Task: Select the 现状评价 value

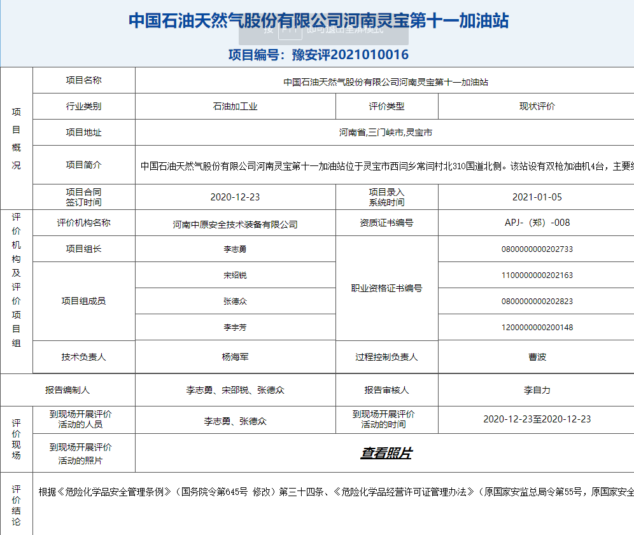Action: [537, 106]
